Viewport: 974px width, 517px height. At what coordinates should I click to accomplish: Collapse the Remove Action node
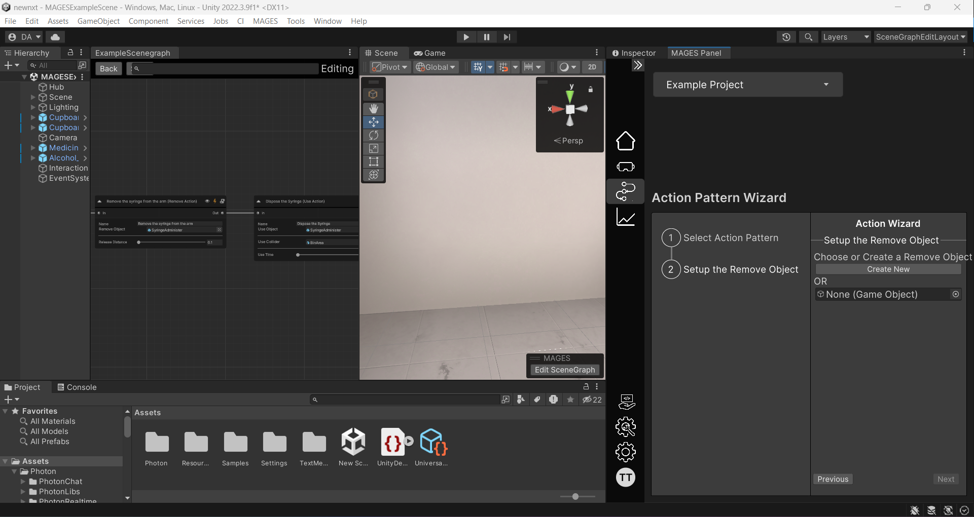[99, 202]
